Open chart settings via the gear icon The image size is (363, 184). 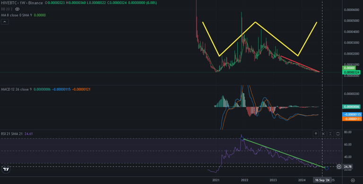pyautogui.click(x=353, y=180)
